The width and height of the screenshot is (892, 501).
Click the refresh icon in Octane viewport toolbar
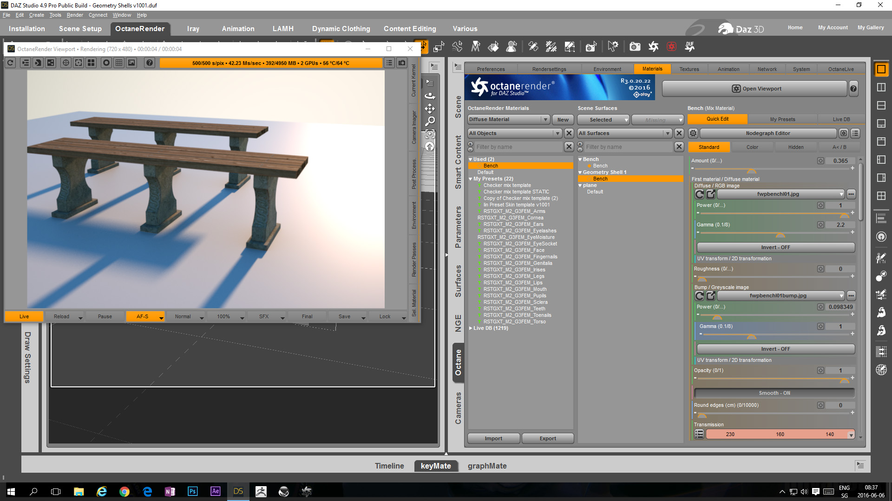pos(11,63)
